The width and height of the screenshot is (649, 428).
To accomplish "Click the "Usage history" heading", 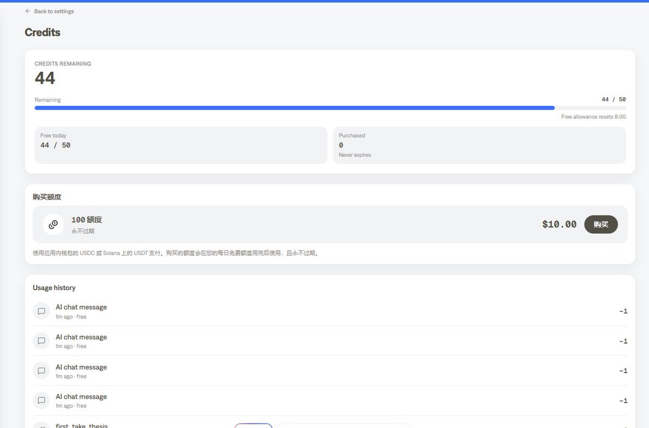I will pyautogui.click(x=54, y=288).
